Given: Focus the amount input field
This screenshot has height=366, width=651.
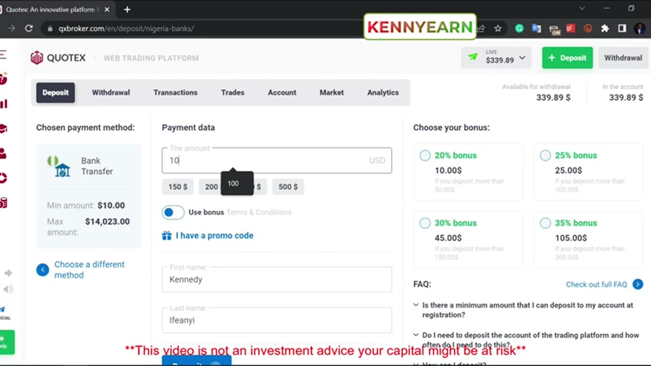Looking at the screenshot, I should [277, 160].
